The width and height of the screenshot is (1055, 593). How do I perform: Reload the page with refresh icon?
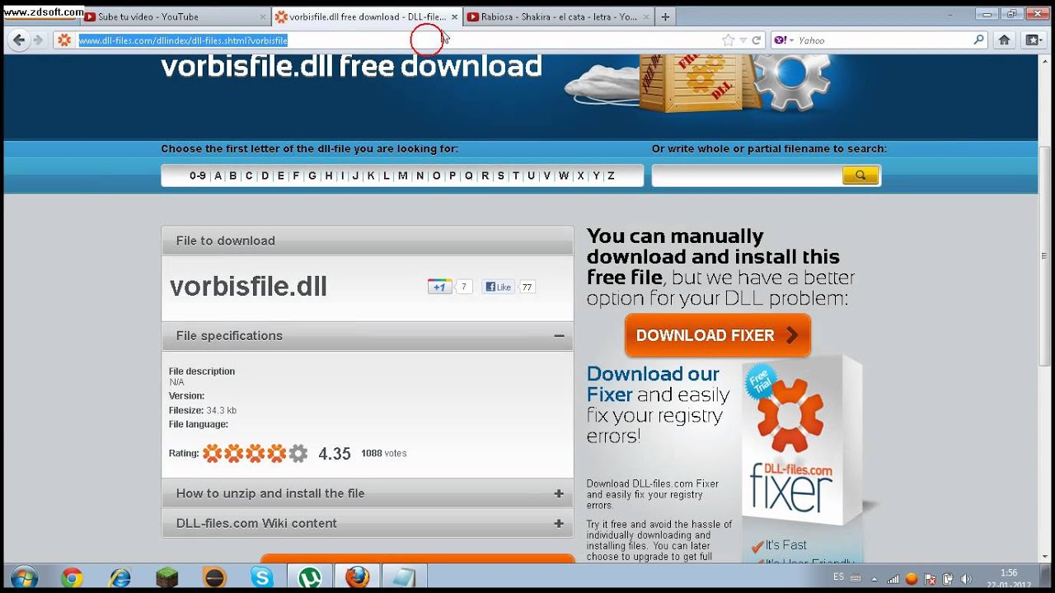[x=756, y=40]
